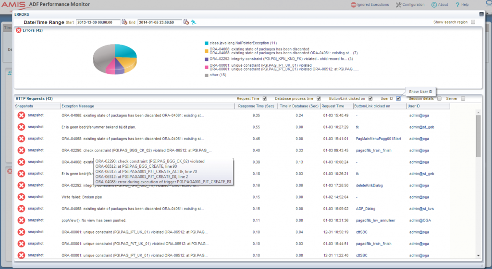Select pink ORA-00001 legend swatch
Image resolution: width=492 pixels, height=269 pixels.
(x=207, y=67)
